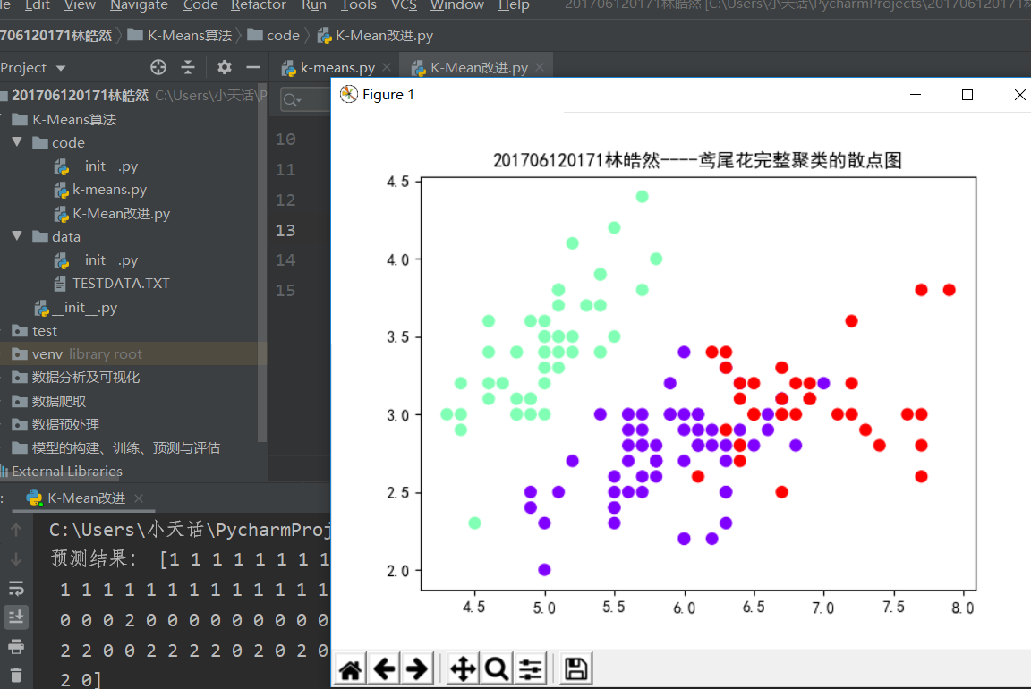This screenshot has width=1031, height=689.
Task: Click K-Means算法 breadcrumb
Action: tap(180, 36)
